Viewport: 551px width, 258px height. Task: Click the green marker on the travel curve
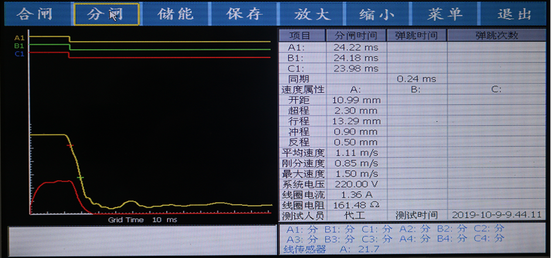[80, 178]
